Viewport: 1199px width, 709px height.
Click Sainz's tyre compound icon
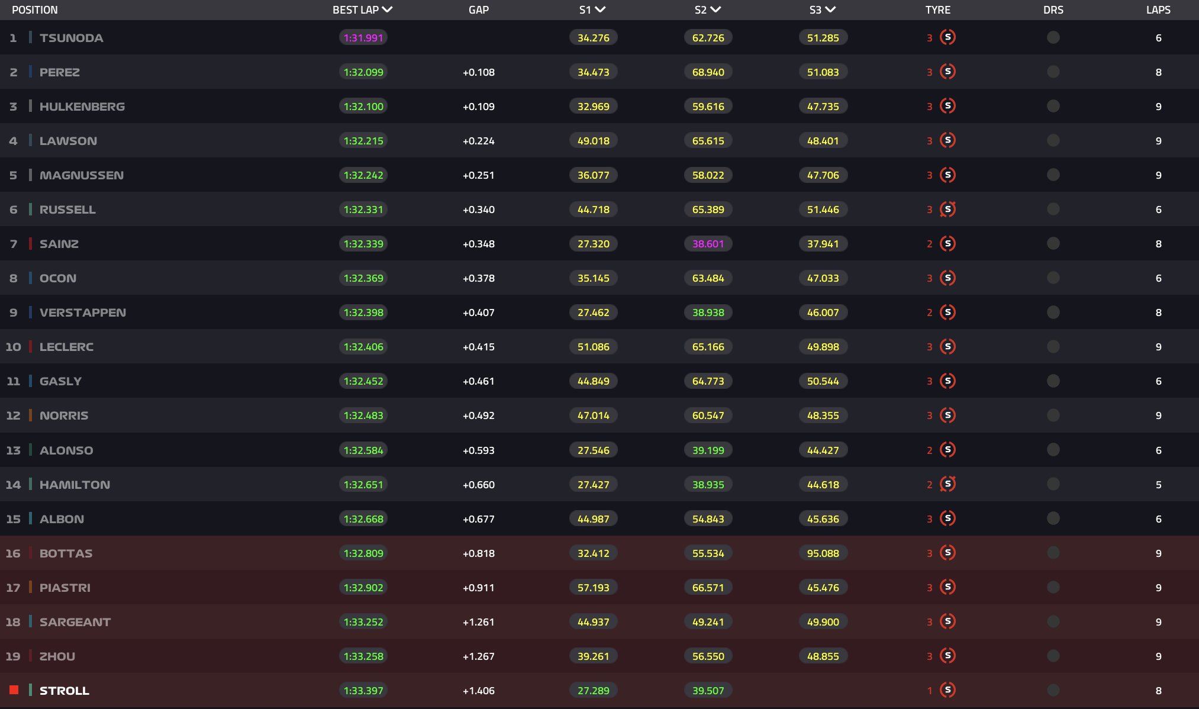(x=947, y=244)
